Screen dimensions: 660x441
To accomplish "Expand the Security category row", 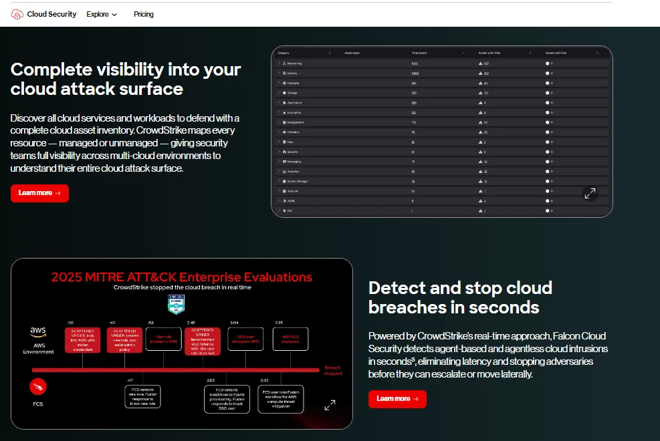I will (x=279, y=152).
